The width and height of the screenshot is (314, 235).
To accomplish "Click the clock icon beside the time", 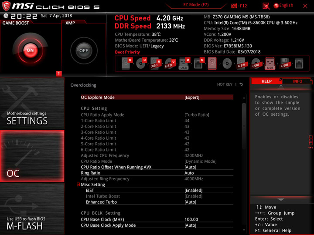I will click(6, 16).
